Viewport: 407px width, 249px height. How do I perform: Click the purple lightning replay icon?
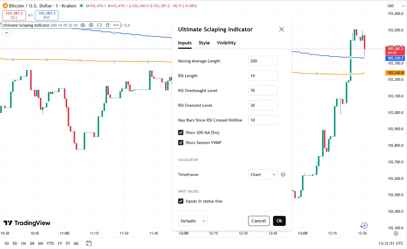pyautogui.click(x=364, y=226)
